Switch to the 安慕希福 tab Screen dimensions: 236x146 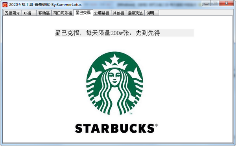pyautogui.click(x=102, y=13)
